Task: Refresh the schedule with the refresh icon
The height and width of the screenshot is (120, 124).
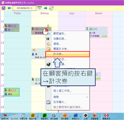Action: click(51, 8)
